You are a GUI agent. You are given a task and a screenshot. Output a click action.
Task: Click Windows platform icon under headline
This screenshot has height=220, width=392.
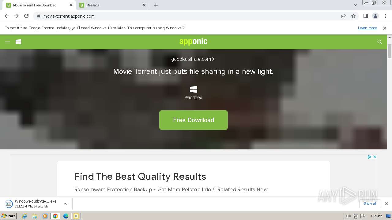[194, 89]
